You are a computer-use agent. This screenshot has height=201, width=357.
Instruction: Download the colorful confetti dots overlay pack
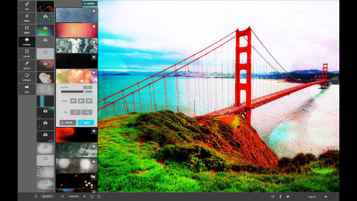click(x=45, y=16)
